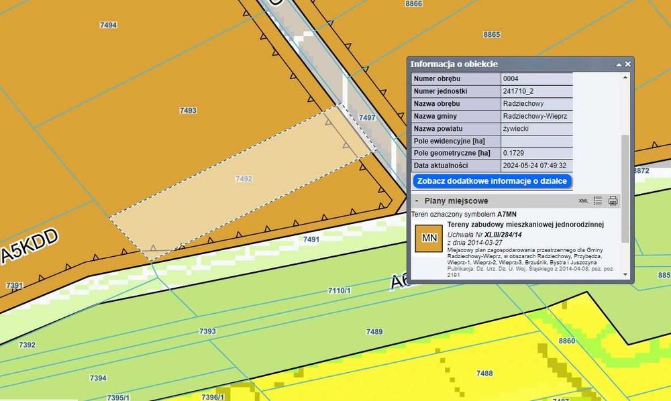
Task: Click parcel 7394 on the map
Action: click(x=98, y=378)
